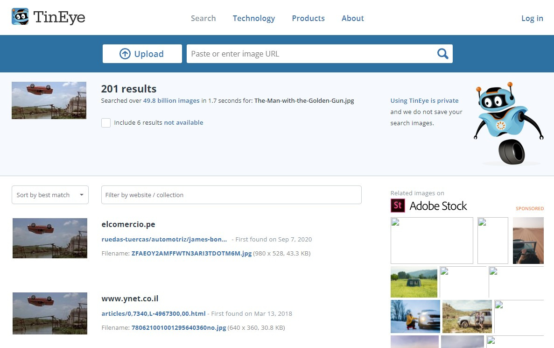Go to the About page
This screenshot has width=554, height=348.
[x=352, y=18]
